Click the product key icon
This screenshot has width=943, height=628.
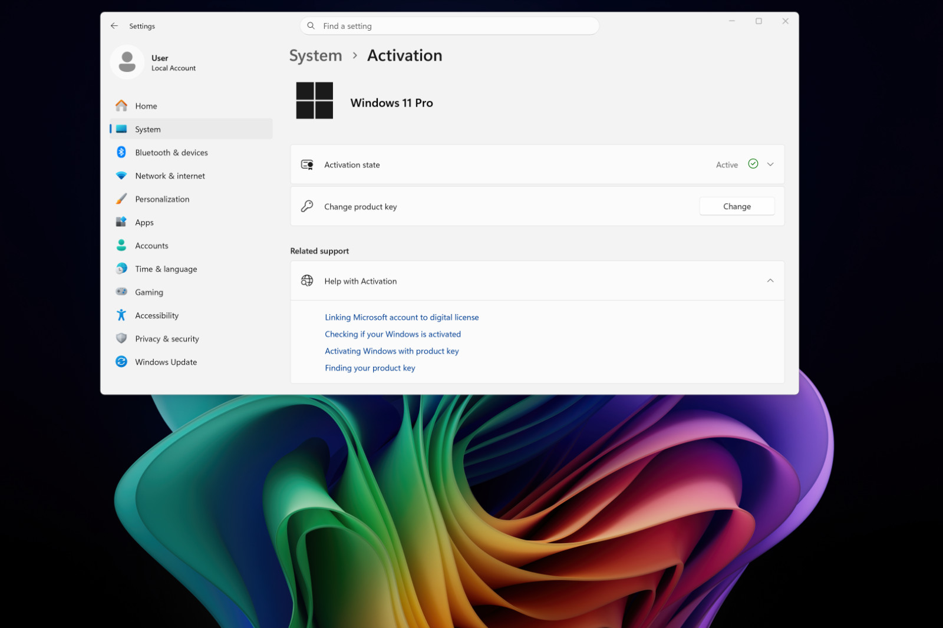[307, 206]
